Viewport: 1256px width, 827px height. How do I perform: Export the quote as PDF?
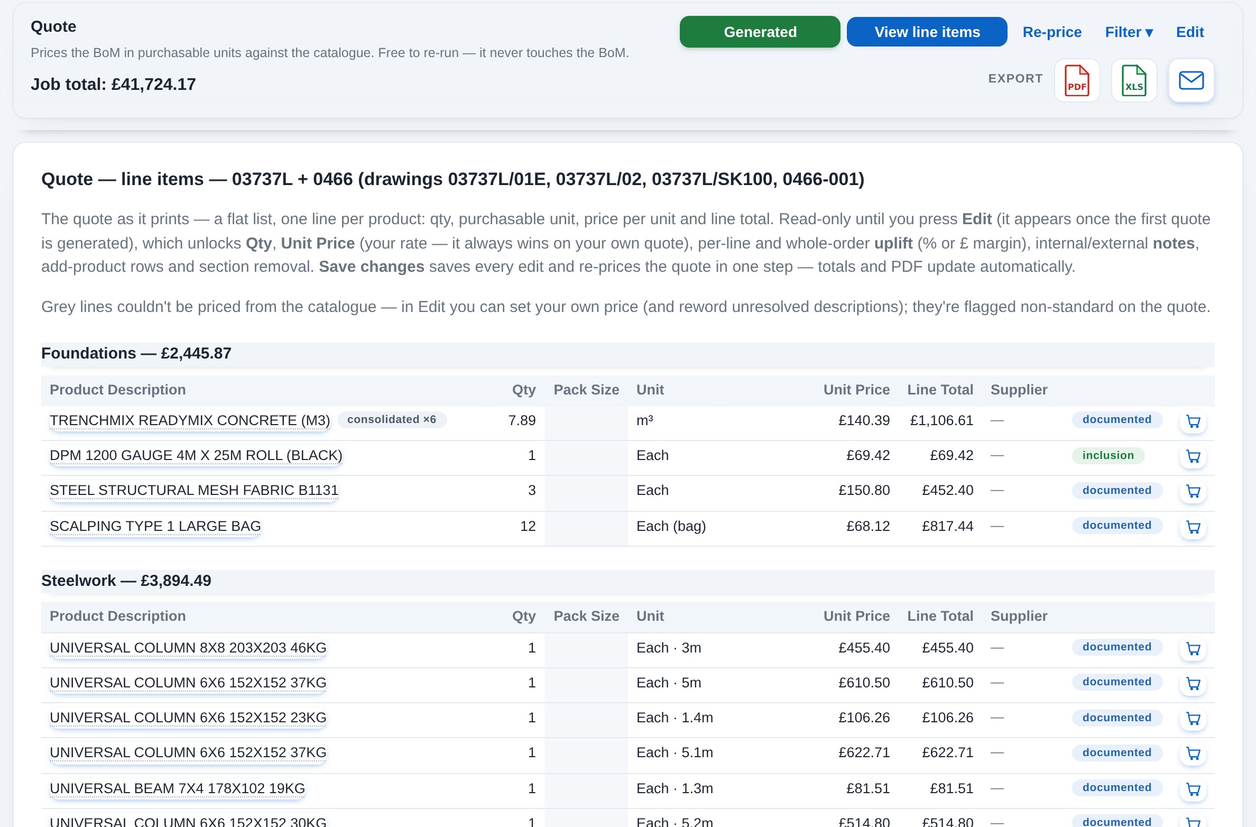1077,80
